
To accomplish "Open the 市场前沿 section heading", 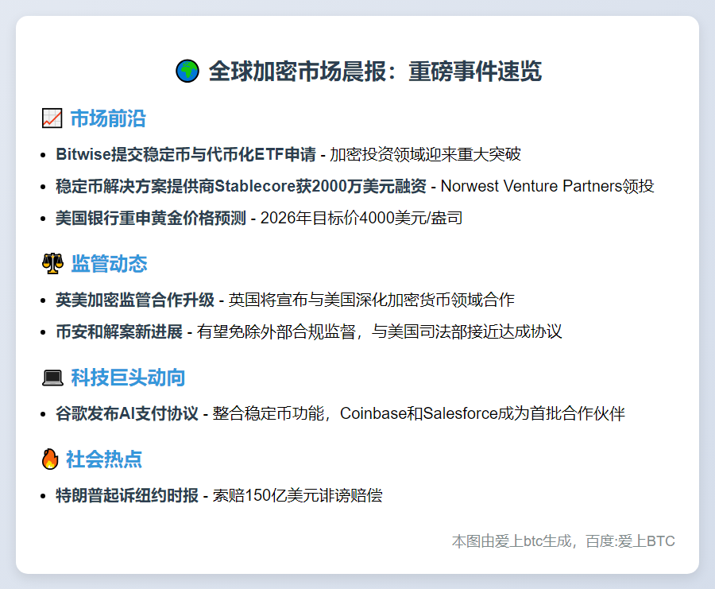I will (108, 119).
